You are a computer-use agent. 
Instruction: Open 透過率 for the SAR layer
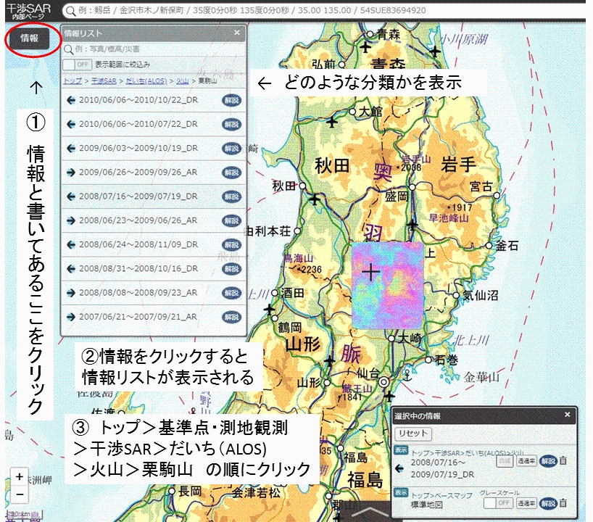526,461
